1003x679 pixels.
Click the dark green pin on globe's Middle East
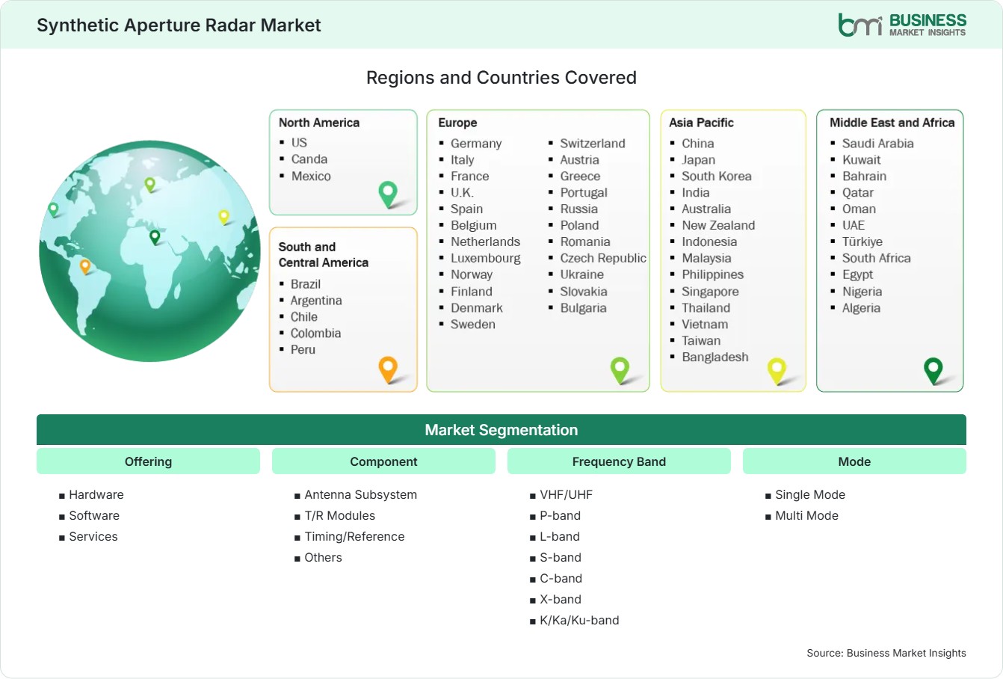tap(155, 237)
